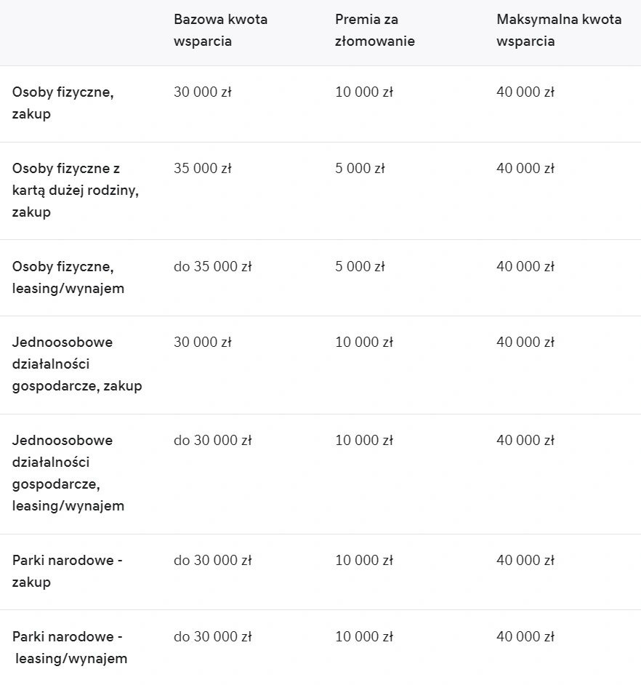Click the 'Parki narodowe - zakup' row label

(68, 571)
